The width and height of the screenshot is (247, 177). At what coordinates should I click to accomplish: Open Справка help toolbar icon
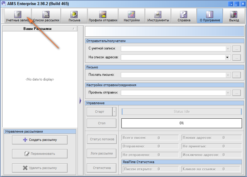point(184,16)
